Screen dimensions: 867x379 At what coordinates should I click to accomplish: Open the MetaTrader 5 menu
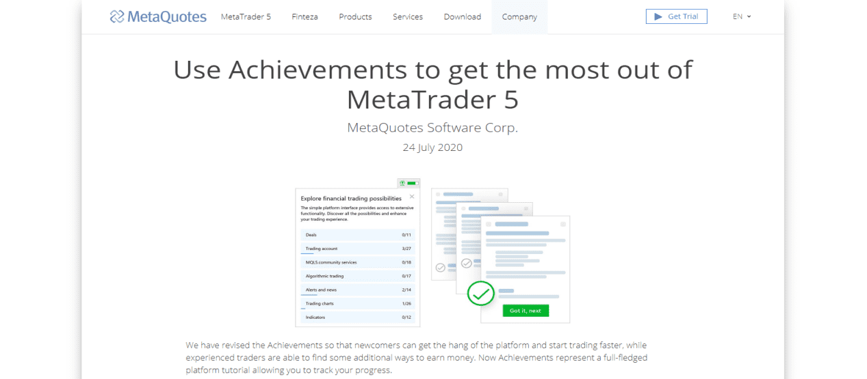click(246, 17)
